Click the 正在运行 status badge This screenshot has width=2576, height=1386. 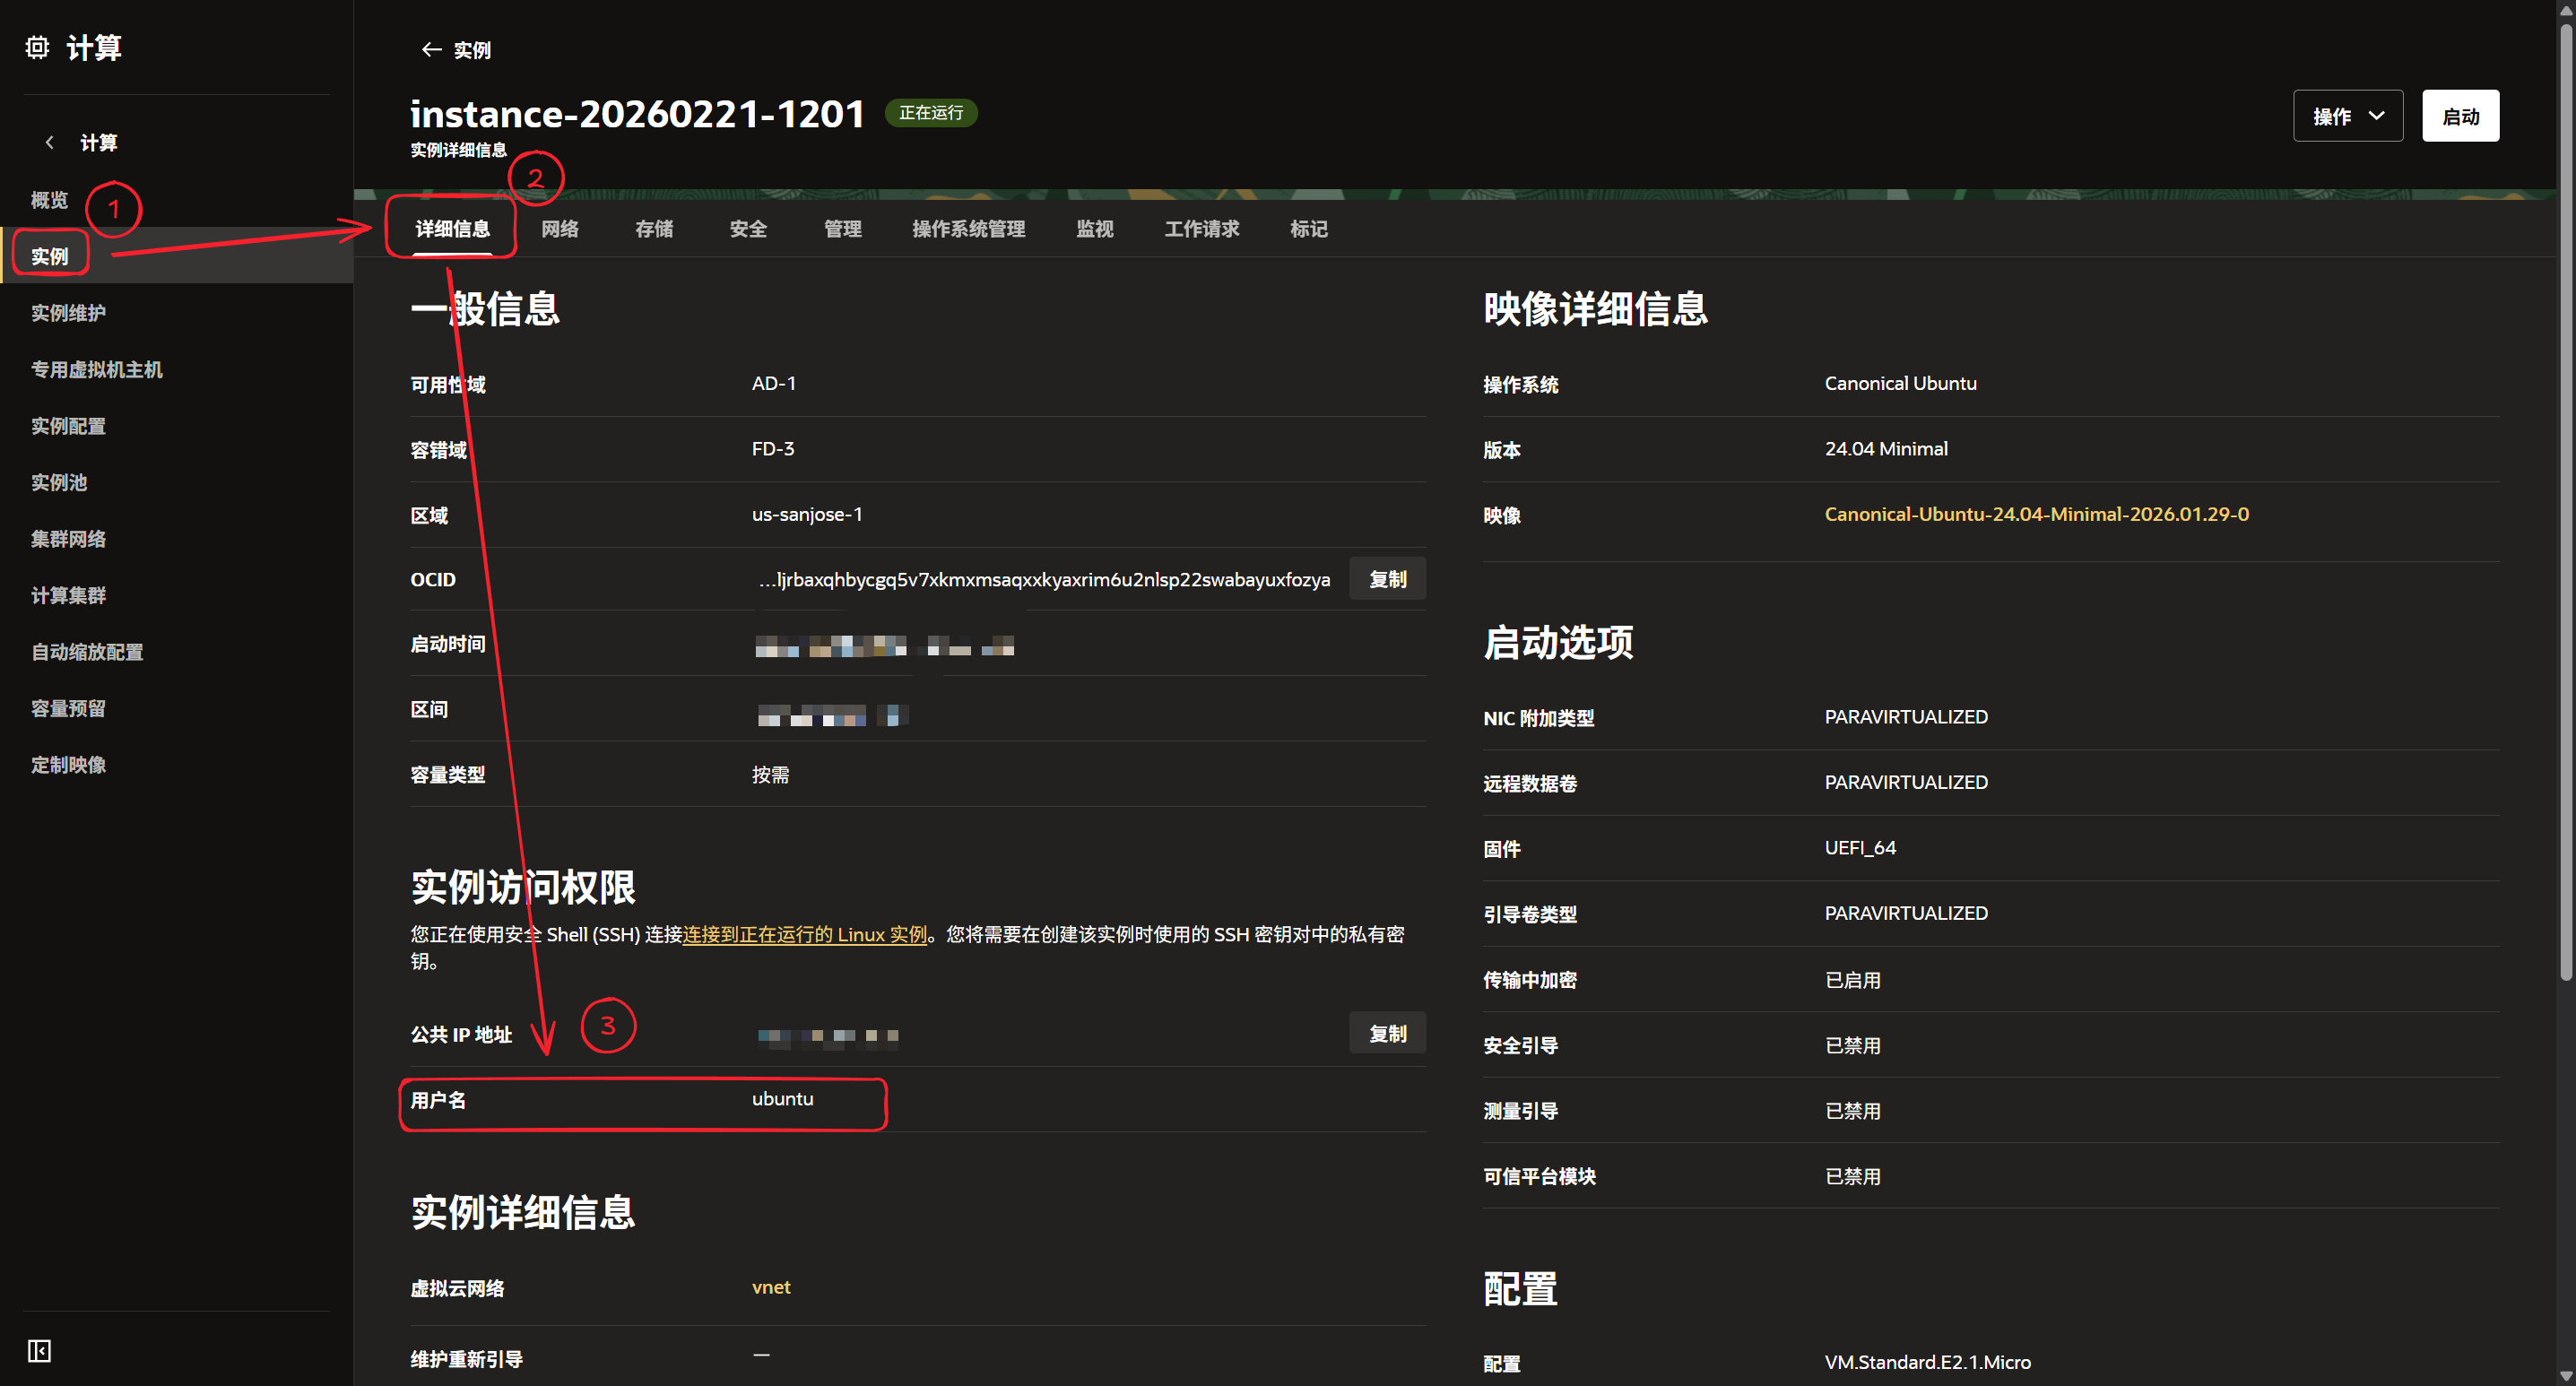(x=930, y=113)
